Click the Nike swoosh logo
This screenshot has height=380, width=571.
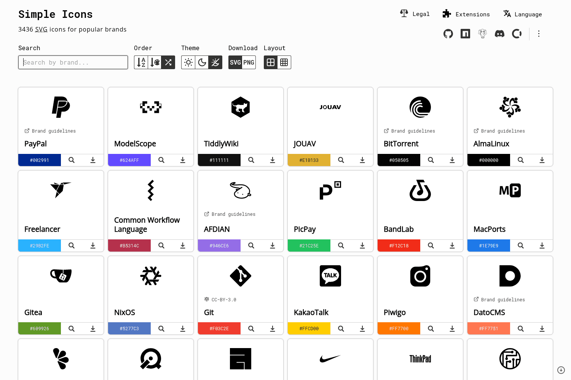click(x=330, y=359)
